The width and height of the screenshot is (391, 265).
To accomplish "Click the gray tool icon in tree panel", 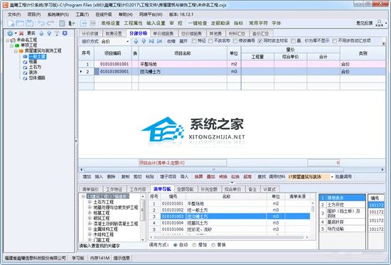I will tap(57, 33).
